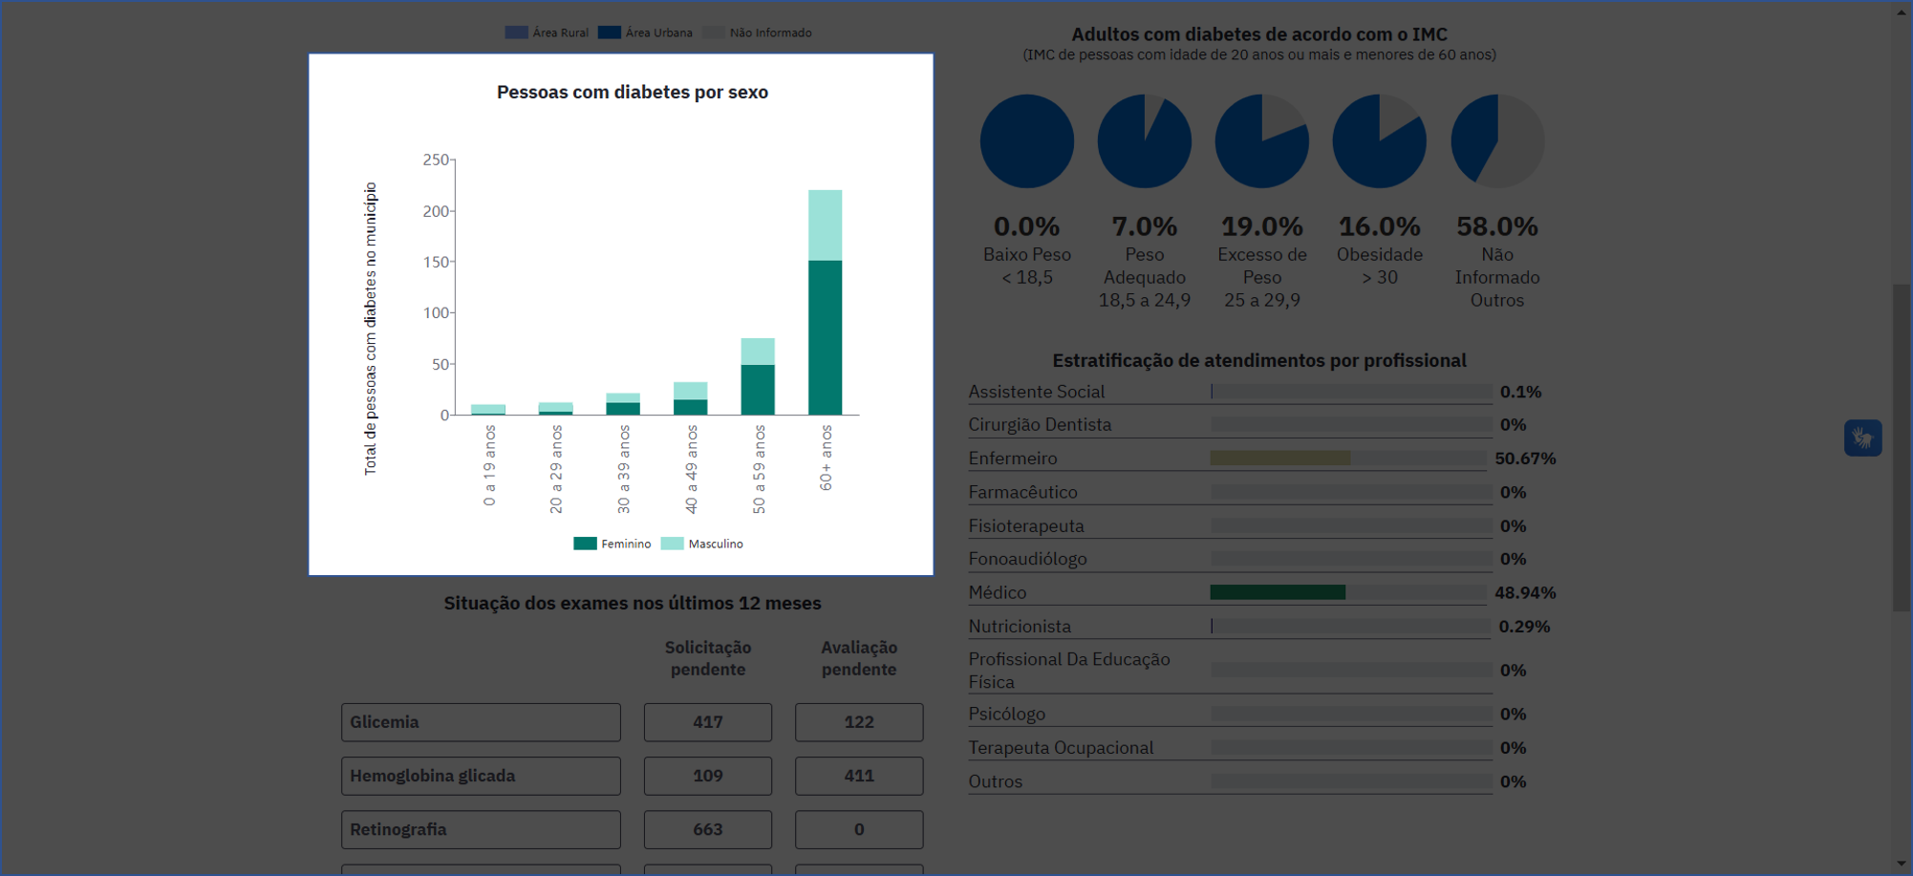Image resolution: width=1913 pixels, height=876 pixels.
Task: Click the Outros professional row label
Action: point(995,781)
